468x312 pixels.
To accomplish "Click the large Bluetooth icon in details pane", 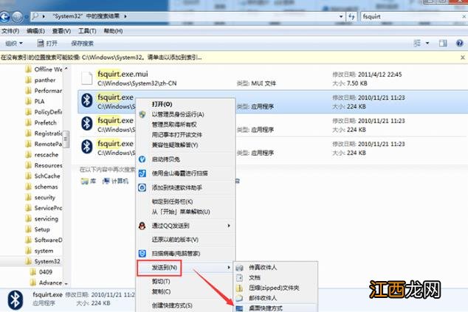I will tap(15, 300).
